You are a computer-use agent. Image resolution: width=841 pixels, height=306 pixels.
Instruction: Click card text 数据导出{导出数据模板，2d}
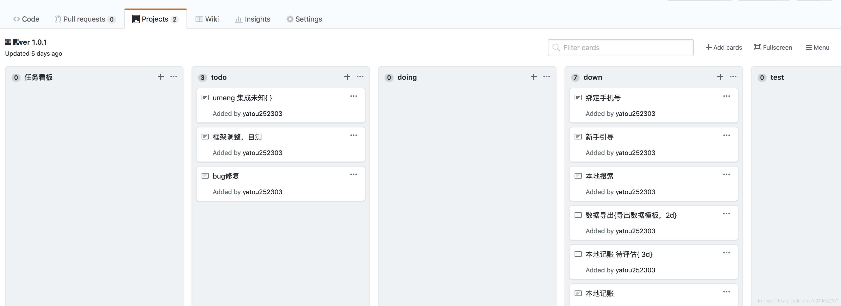[x=631, y=215]
